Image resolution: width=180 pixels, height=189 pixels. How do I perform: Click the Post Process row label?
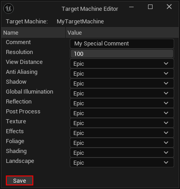click(23, 112)
